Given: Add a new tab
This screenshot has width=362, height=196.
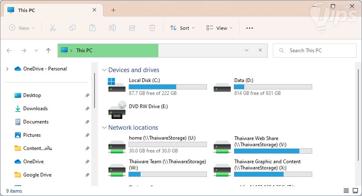Looking at the screenshot, I should pyautogui.click(x=113, y=10).
